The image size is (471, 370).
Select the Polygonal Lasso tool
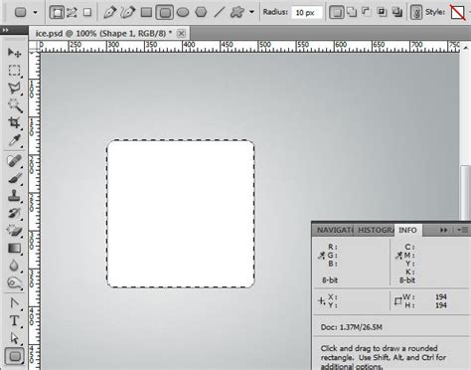pyautogui.click(x=14, y=89)
